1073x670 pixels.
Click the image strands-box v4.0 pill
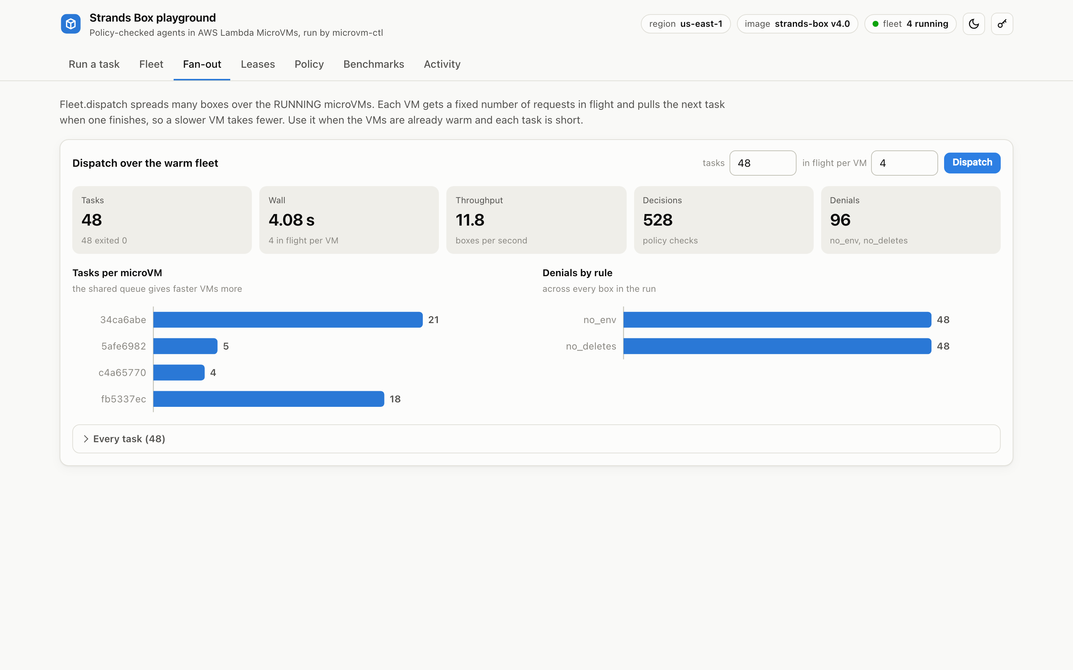point(797,24)
